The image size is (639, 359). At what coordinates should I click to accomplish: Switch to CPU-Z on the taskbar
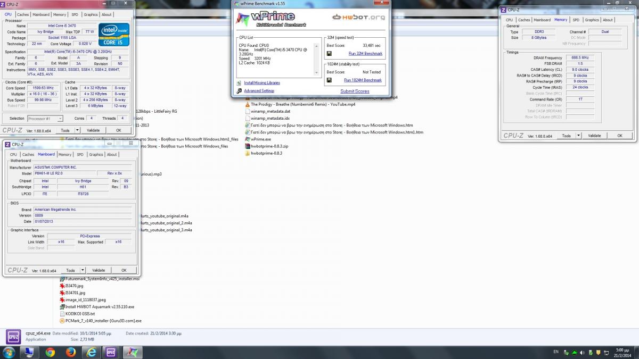click(x=111, y=352)
